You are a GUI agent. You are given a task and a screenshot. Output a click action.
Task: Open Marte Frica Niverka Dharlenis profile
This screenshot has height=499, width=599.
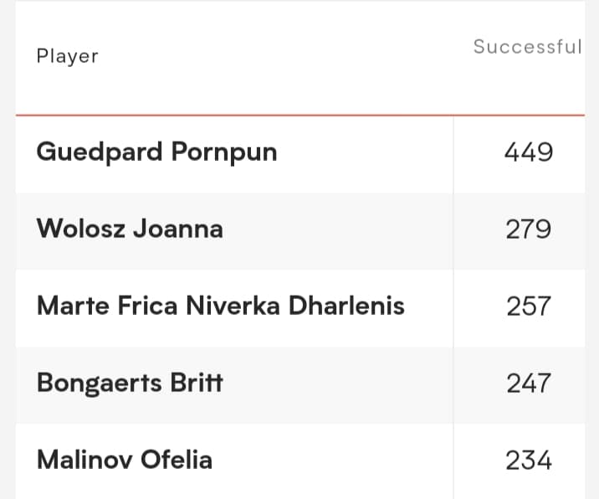220,306
